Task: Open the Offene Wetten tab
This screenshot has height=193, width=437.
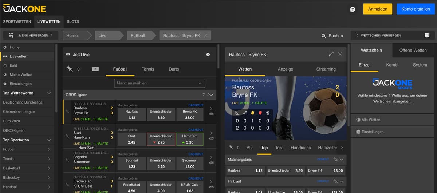Action: coord(413,50)
